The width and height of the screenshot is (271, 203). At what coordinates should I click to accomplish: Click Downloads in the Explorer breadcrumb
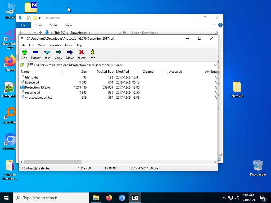click(79, 33)
